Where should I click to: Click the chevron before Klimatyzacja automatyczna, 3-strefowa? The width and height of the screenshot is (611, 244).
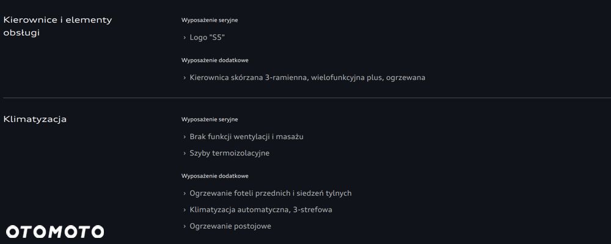(185, 210)
